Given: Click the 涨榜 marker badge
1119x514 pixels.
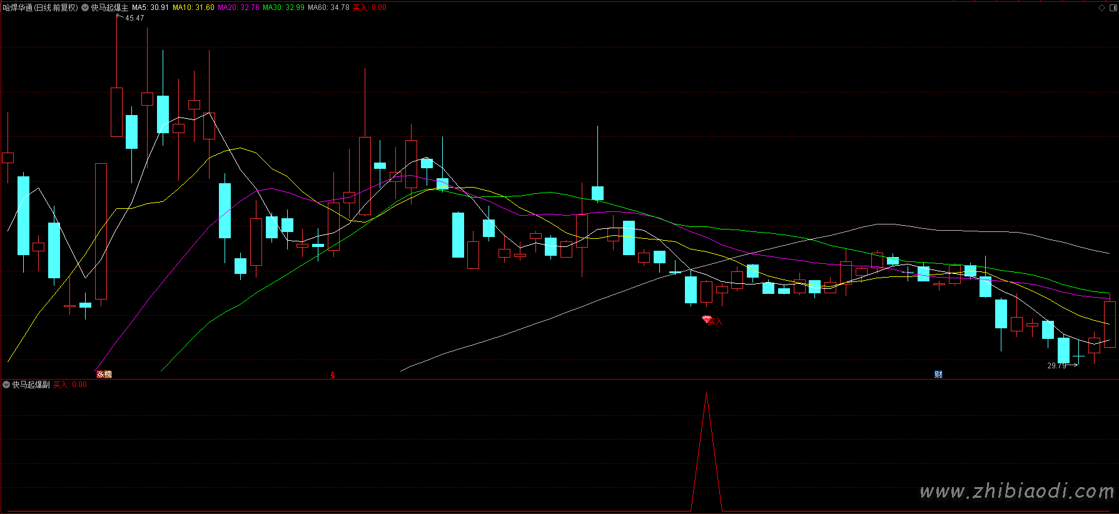Looking at the screenshot, I should click(104, 375).
